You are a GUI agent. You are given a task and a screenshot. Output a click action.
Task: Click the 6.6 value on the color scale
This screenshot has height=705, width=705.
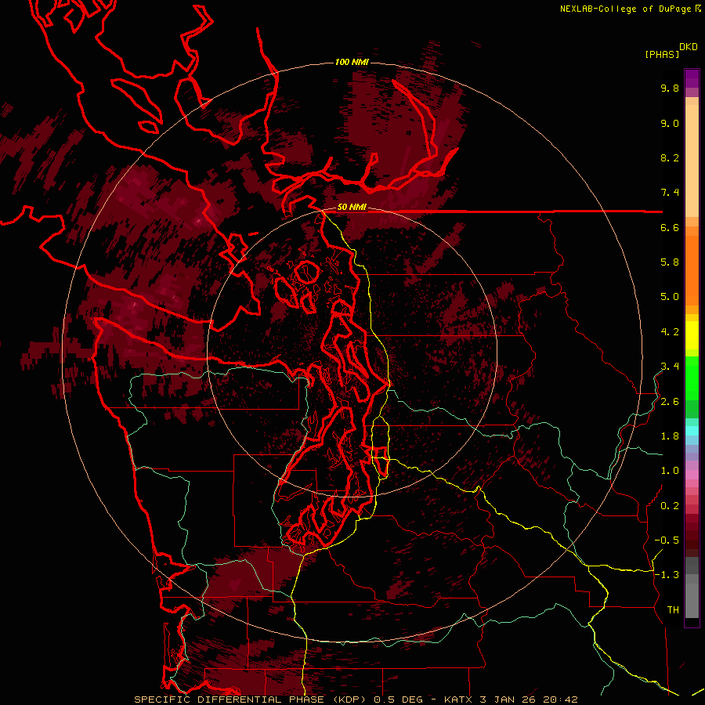pos(670,227)
